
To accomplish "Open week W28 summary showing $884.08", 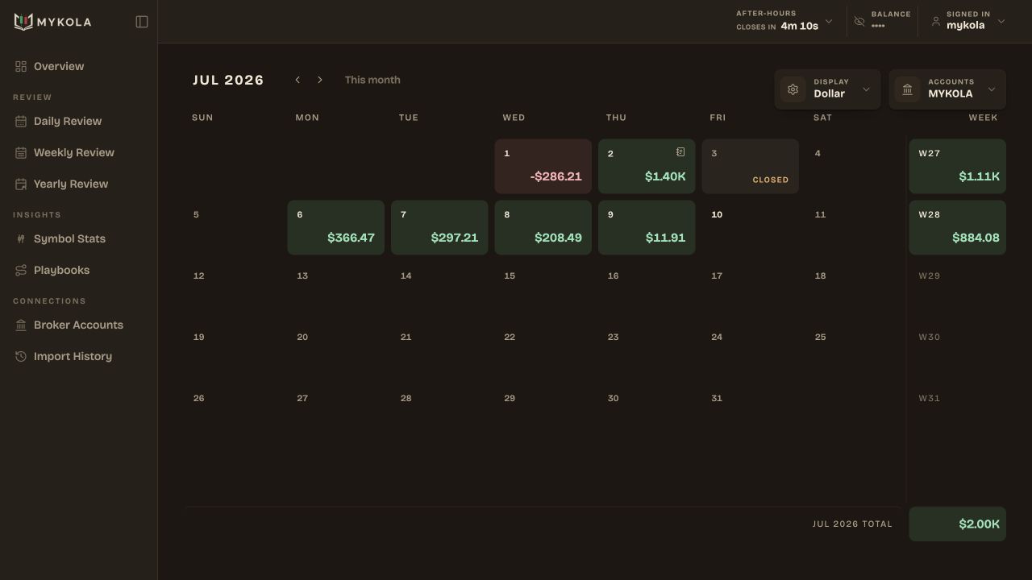I will click(x=958, y=228).
